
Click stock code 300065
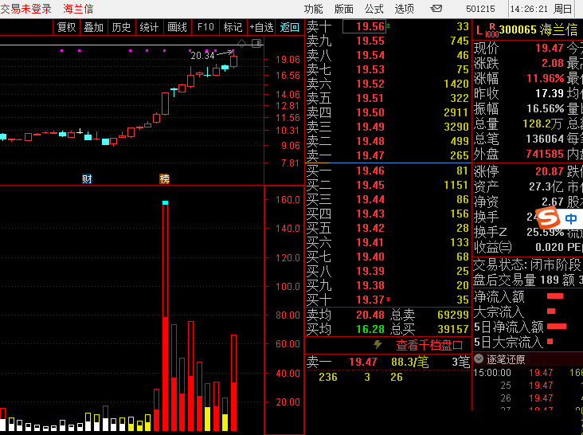point(518,29)
